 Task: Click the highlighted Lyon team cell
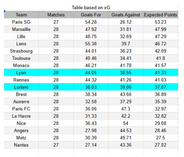(x=21, y=73)
